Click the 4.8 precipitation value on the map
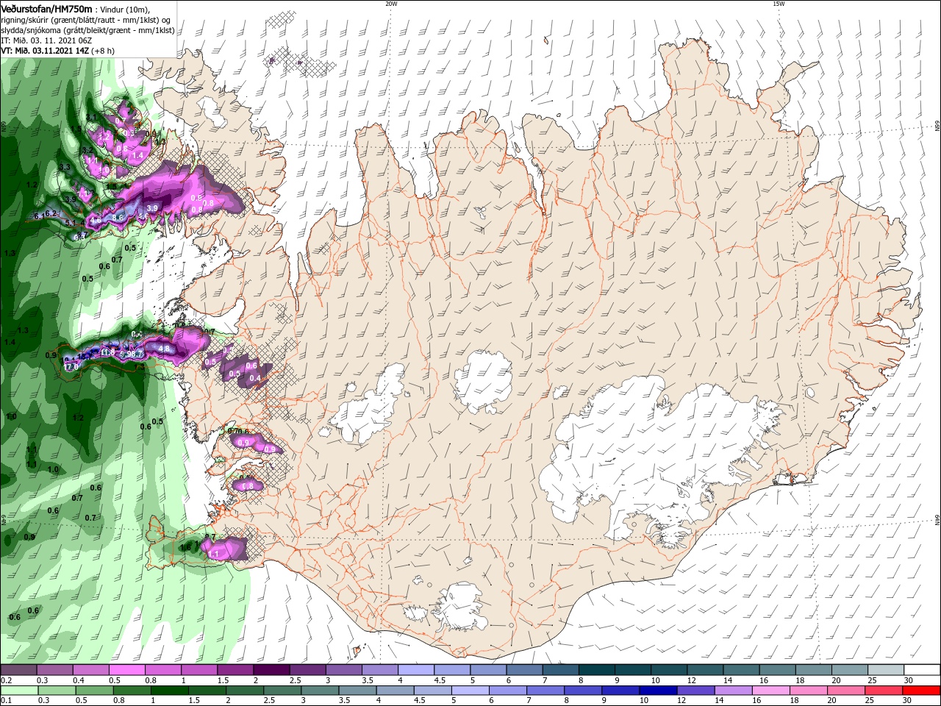This screenshot has width=941, height=706. 164,349
